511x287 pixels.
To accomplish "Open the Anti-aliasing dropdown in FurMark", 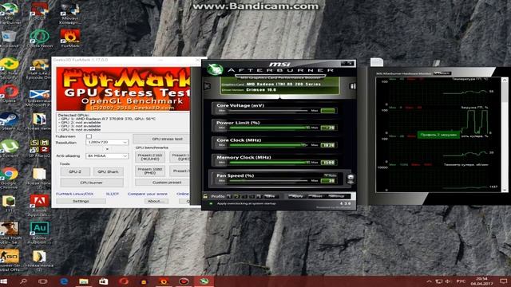I will (x=107, y=156).
